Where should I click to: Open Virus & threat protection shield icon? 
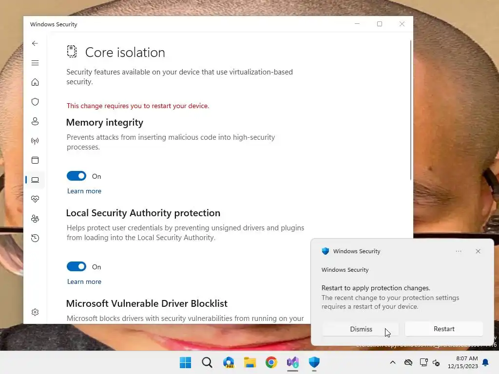pyautogui.click(x=35, y=102)
